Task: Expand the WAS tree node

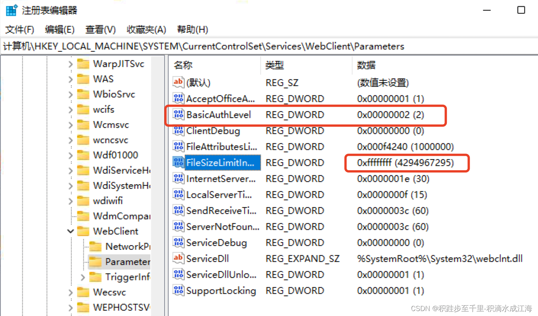Action: (x=71, y=79)
